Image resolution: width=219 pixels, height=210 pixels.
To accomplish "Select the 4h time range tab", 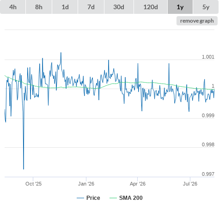I will pyautogui.click(x=13, y=7).
